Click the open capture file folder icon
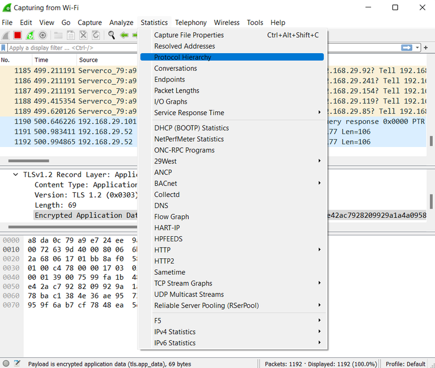Image resolution: width=435 pixels, height=368 pixels. pos(58,35)
